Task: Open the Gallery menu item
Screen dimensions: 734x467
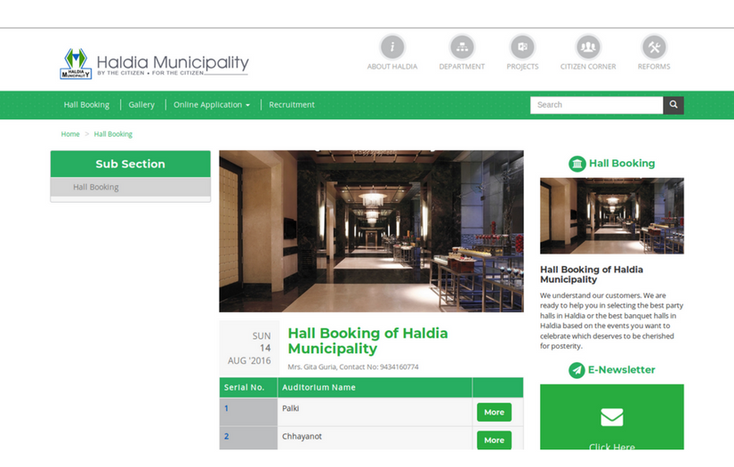Action: [x=141, y=105]
